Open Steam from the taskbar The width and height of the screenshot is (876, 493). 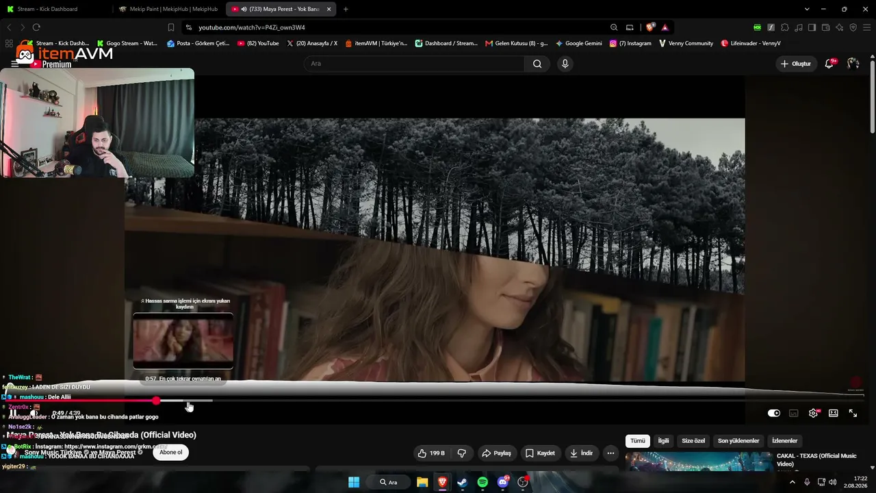tap(462, 482)
